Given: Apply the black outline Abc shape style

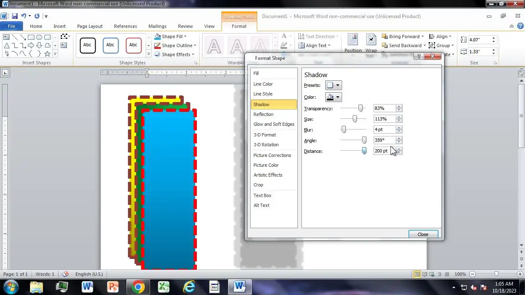Looking at the screenshot, I should point(87,45).
